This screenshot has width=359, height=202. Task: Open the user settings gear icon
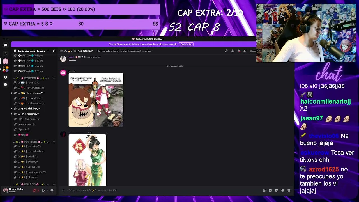click(52, 190)
